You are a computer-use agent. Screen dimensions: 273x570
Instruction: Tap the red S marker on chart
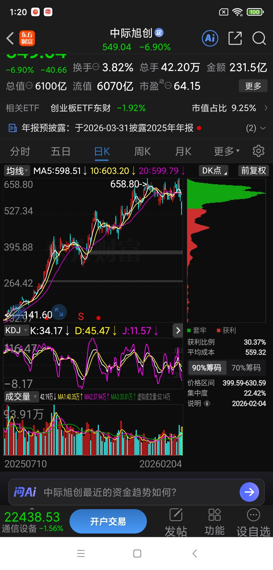coord(81,316)
